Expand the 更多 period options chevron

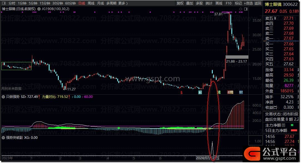click(127, 3)
